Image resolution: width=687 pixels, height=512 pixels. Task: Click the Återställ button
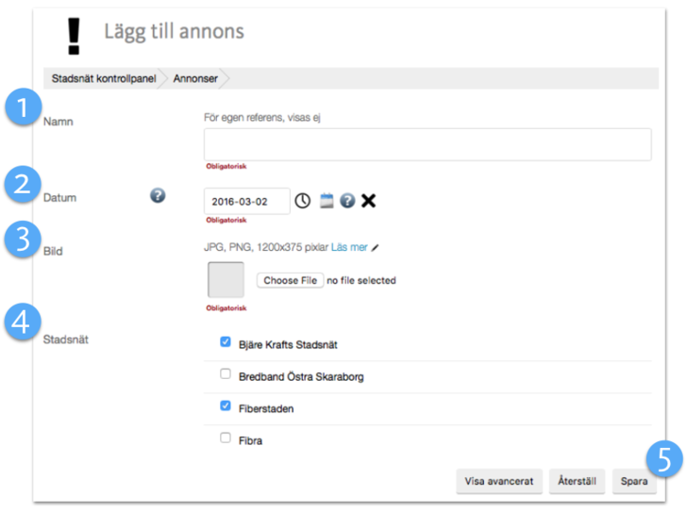(x=577, y=481)
